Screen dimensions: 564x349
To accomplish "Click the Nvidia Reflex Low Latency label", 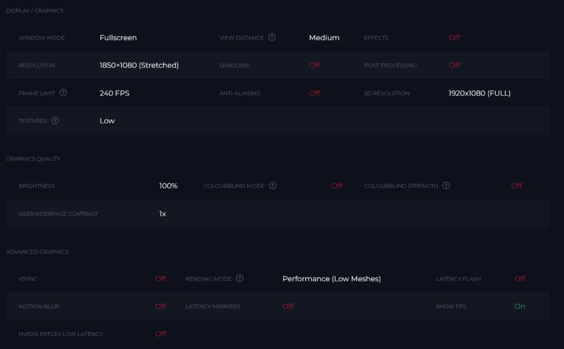I will 61,334.
